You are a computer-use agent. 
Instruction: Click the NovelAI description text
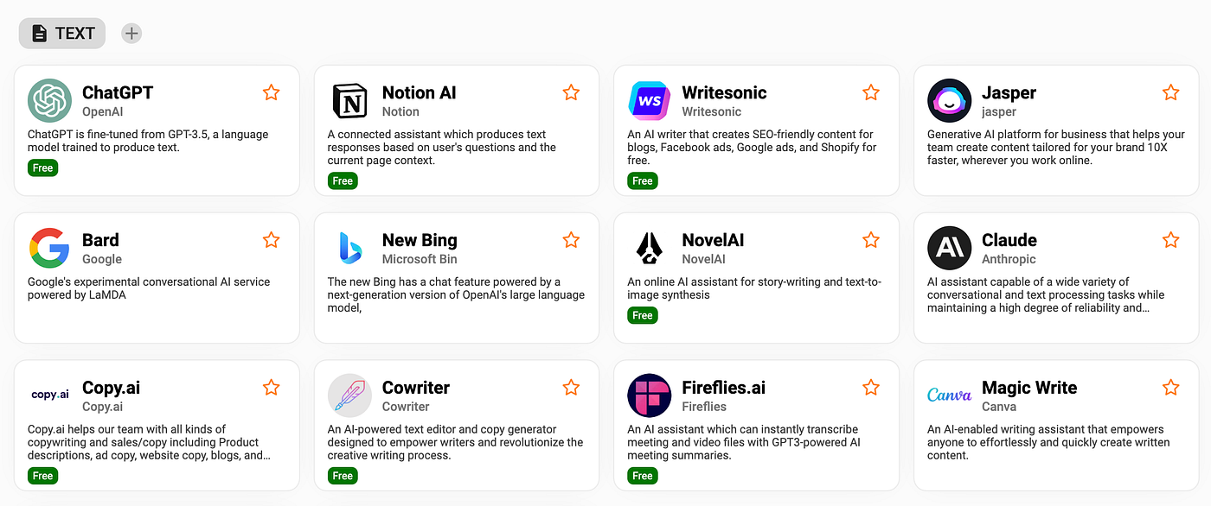click(x=753, y=288)
